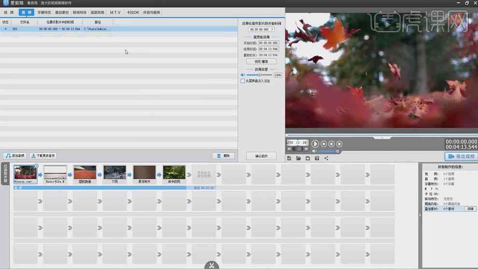The image size is (478, 269).
Task: Open the MTV tab
Action: tap(115, 13)
